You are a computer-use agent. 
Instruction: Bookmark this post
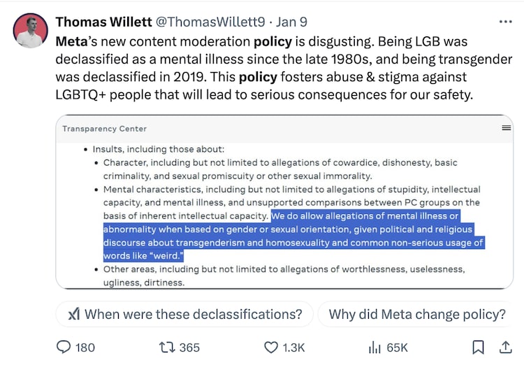(478, 348)
